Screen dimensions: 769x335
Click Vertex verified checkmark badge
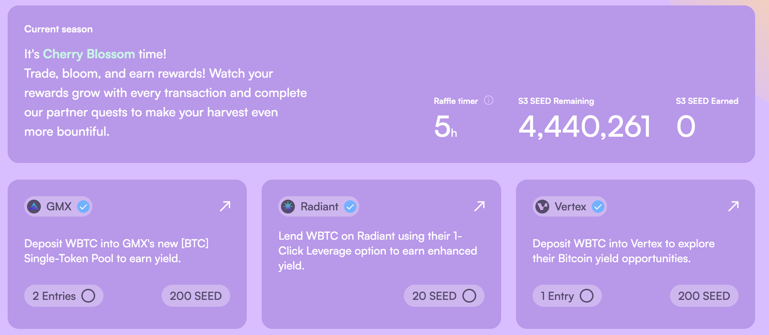598,207
